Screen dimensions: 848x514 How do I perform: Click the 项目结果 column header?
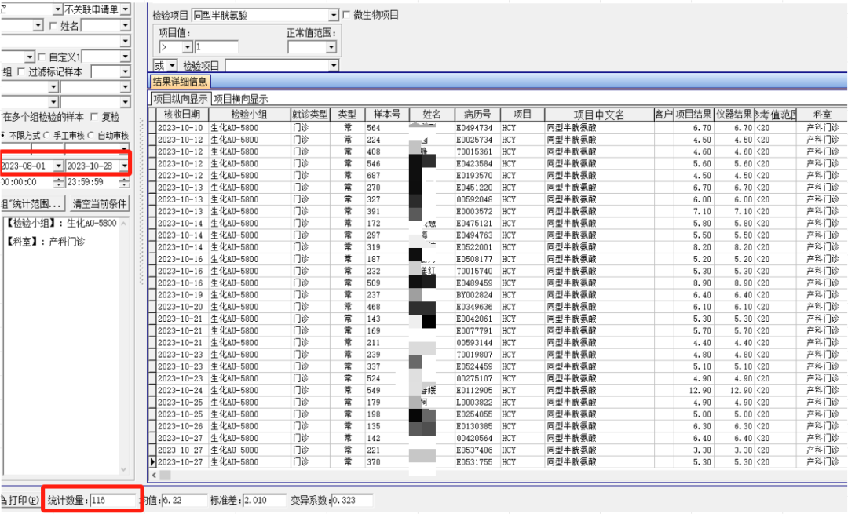(x=693, y=114)
